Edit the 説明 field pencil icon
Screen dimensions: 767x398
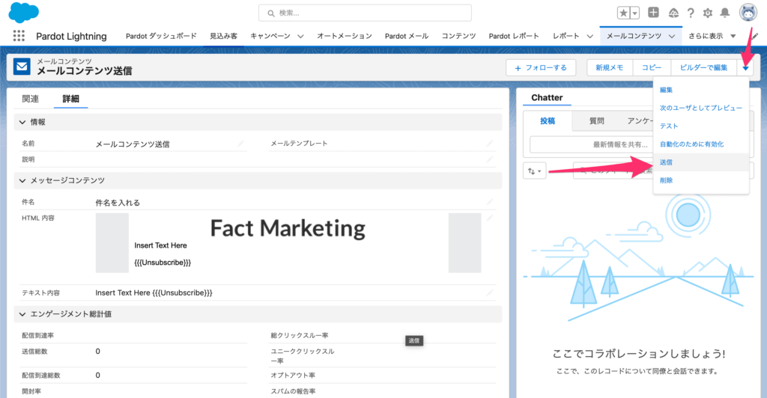tap(490, 159)
